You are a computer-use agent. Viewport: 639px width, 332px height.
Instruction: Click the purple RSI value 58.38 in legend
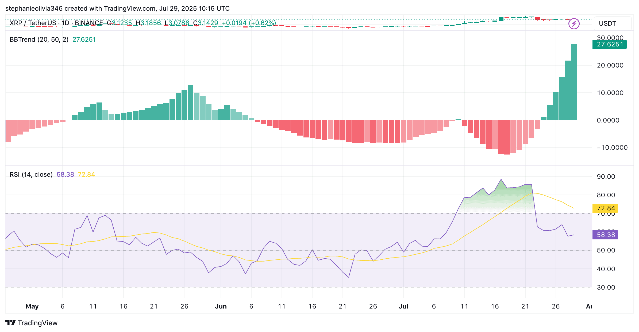tap(65, 175)
